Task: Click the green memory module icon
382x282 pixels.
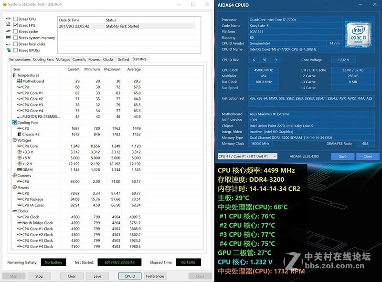Action: pos(8,37)
